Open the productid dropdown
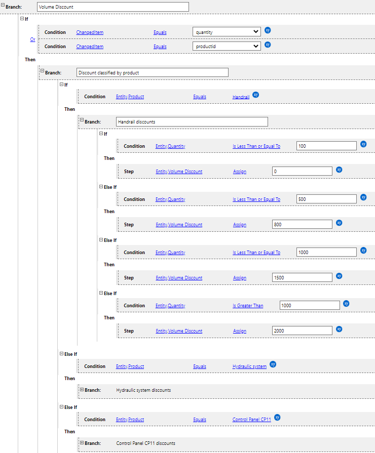Viewport: 375px width, 453px height. pos(227,46)
